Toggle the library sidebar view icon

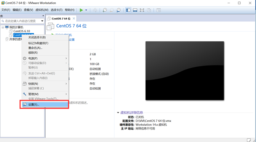tap(128, 10)
